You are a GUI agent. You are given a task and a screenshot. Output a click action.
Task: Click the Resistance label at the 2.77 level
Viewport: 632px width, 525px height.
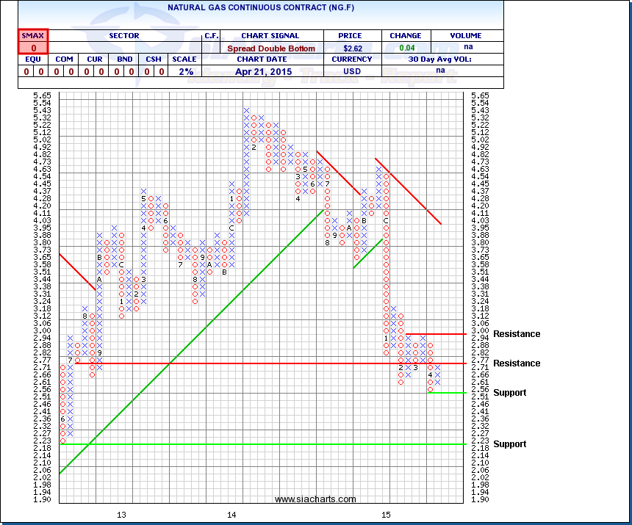point(516,363)
